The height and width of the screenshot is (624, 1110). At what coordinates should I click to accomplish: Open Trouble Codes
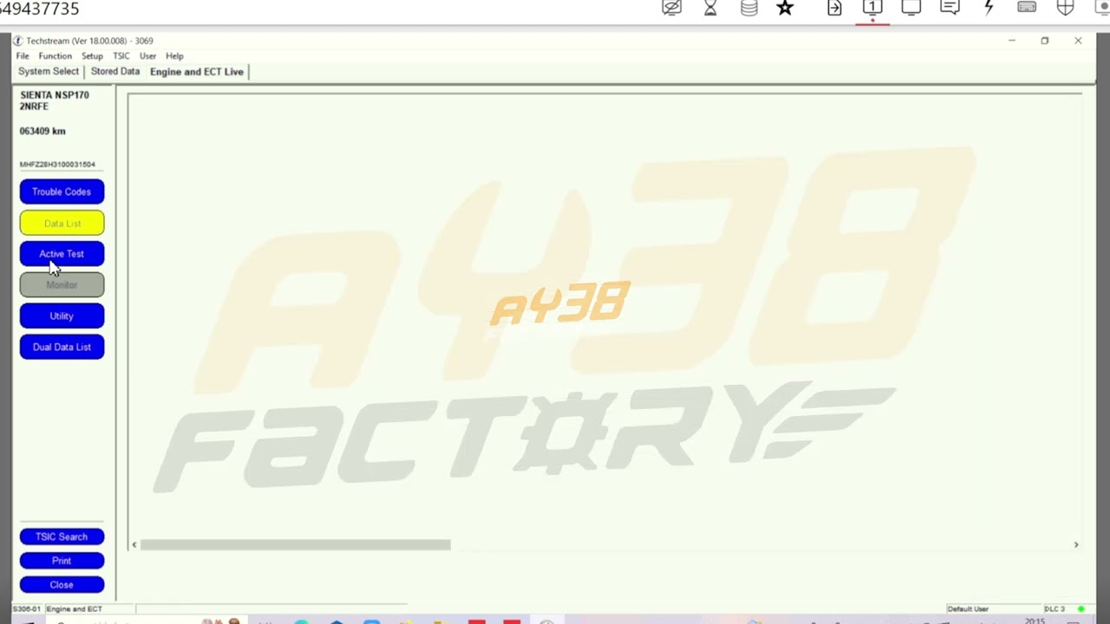(x=62, y=192)
